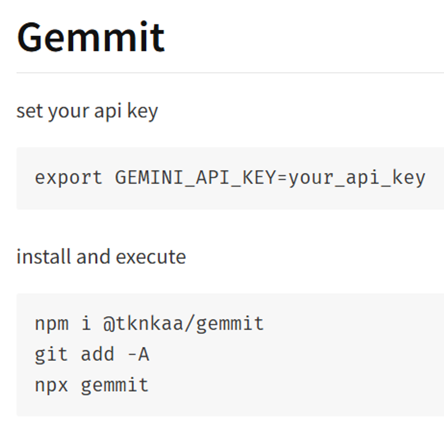Click the 'git' word in the second code block
This screenshot has width=444, height=444.
52,354
